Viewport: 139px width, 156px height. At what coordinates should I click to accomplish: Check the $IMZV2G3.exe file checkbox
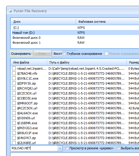click(14, 128)
